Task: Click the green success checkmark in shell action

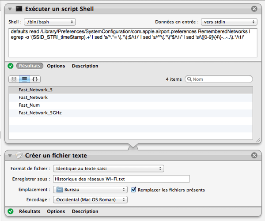Action: (11, 66)
